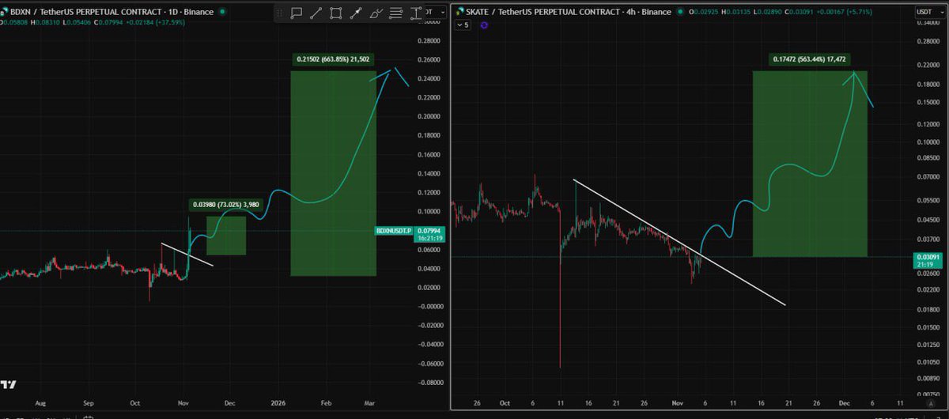Click the green market status dot on BDXN chart

coord(222,12)
